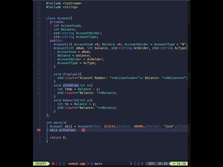Click current line number 35 in gutter
This screenshot has width=223, height=167.
click(39, 130)
